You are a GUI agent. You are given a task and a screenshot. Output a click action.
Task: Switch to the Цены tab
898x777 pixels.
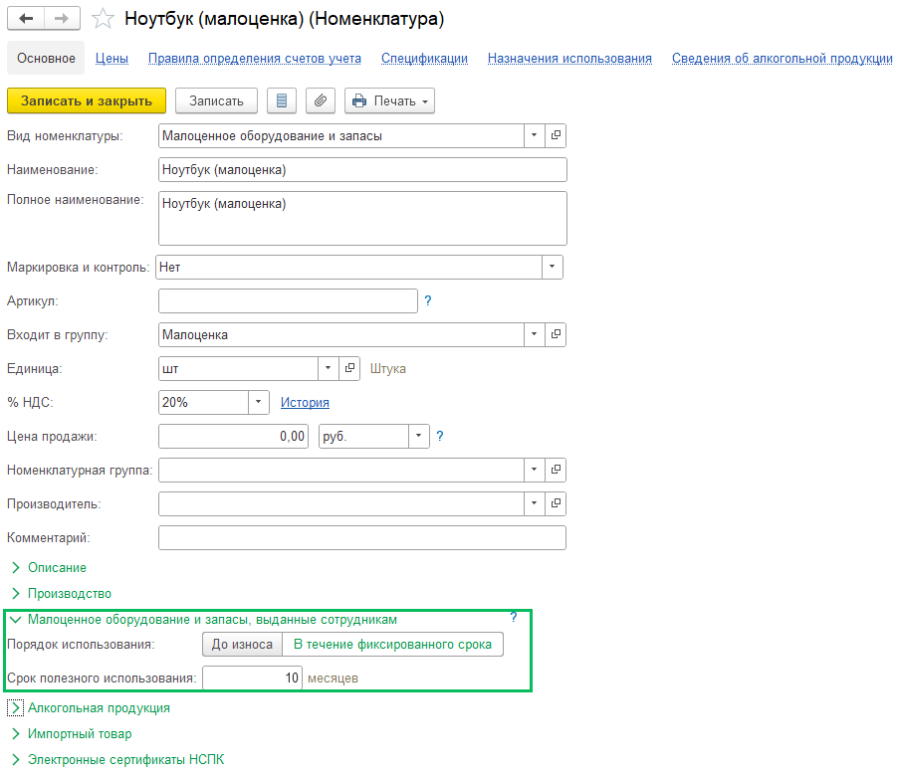click(112, 59)
